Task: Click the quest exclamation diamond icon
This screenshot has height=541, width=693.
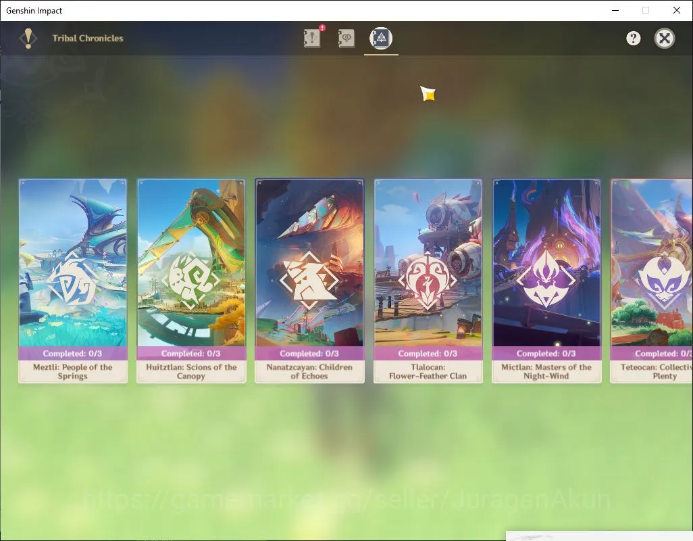Action: (28, 39)
